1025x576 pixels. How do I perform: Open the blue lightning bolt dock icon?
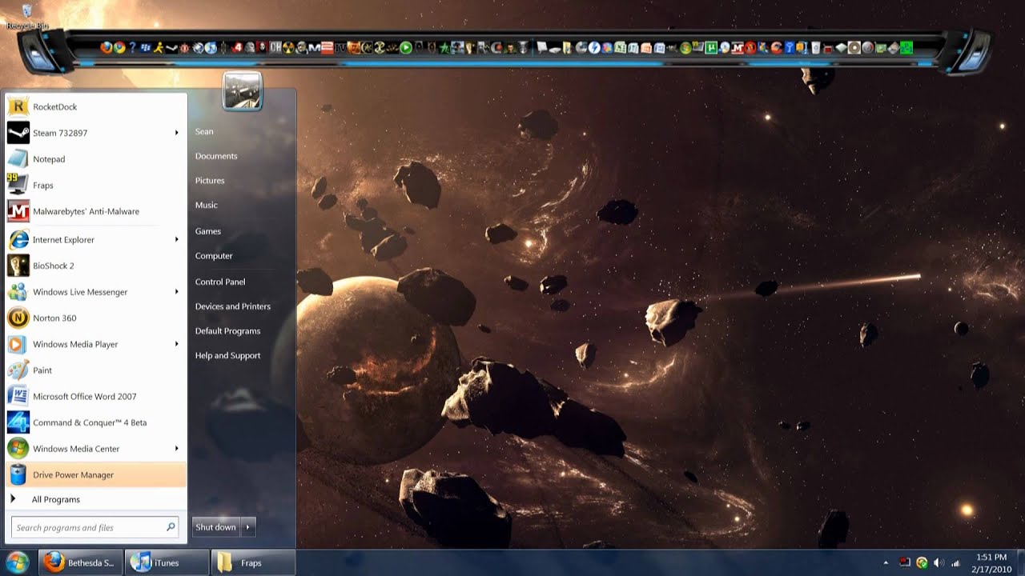pos(594,48)
